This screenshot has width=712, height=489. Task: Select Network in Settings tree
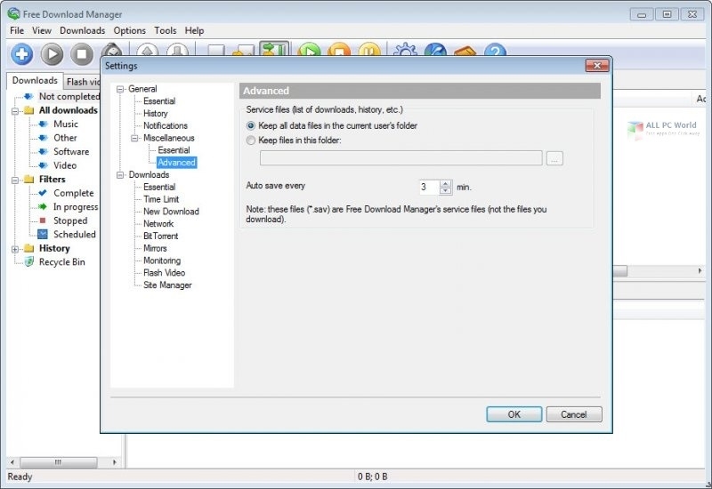158,224
